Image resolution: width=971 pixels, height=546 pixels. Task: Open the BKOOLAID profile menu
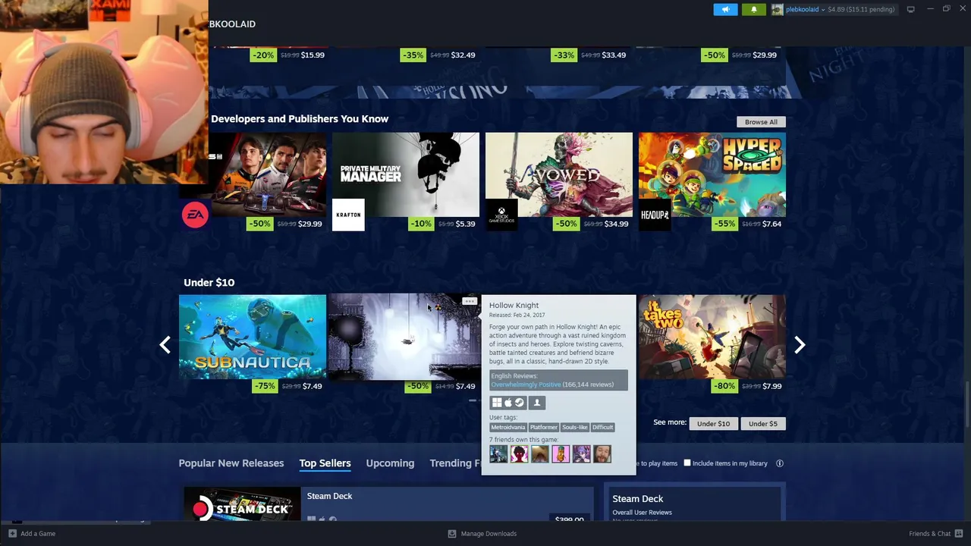[232, 24]
